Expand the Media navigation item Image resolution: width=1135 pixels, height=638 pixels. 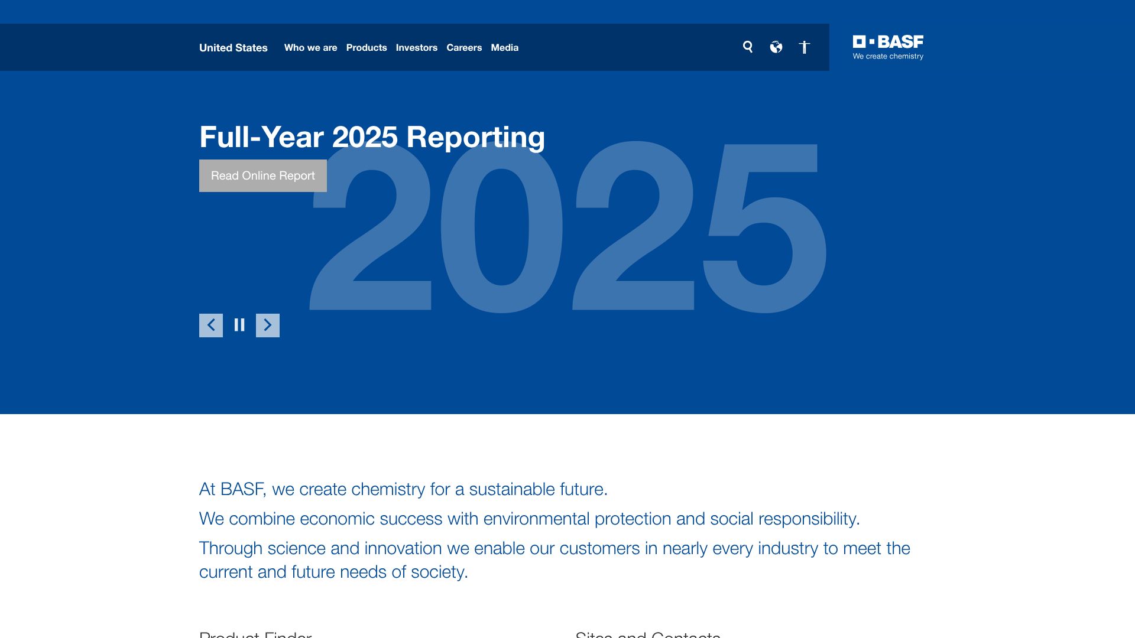504,48
